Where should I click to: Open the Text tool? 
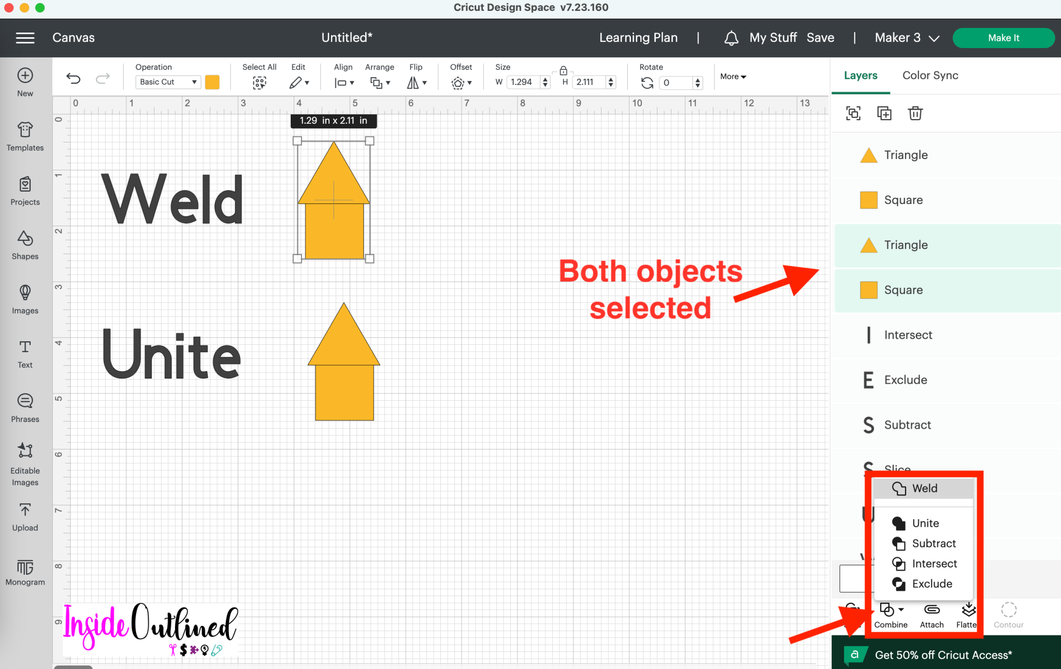pos(24,352)
